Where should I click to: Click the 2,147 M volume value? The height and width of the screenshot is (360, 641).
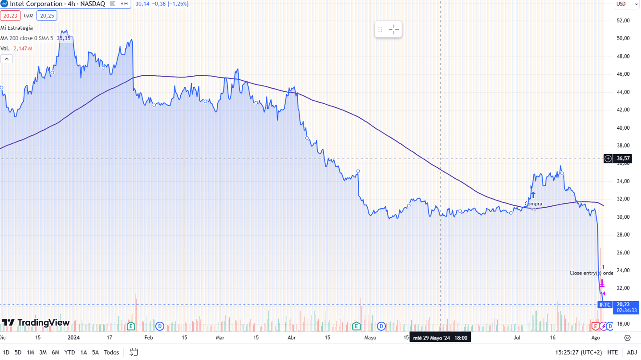pyautogui.click(x=23, y=49)
